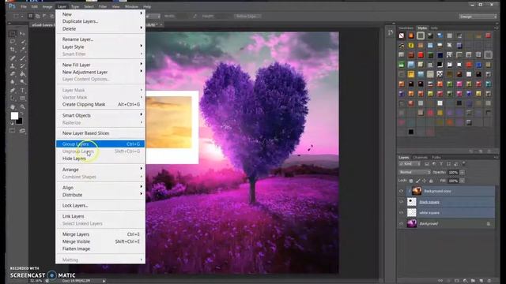Choose Rename Layer from the menu
Viewport: 506px width, 284px height.
[100, 39]
